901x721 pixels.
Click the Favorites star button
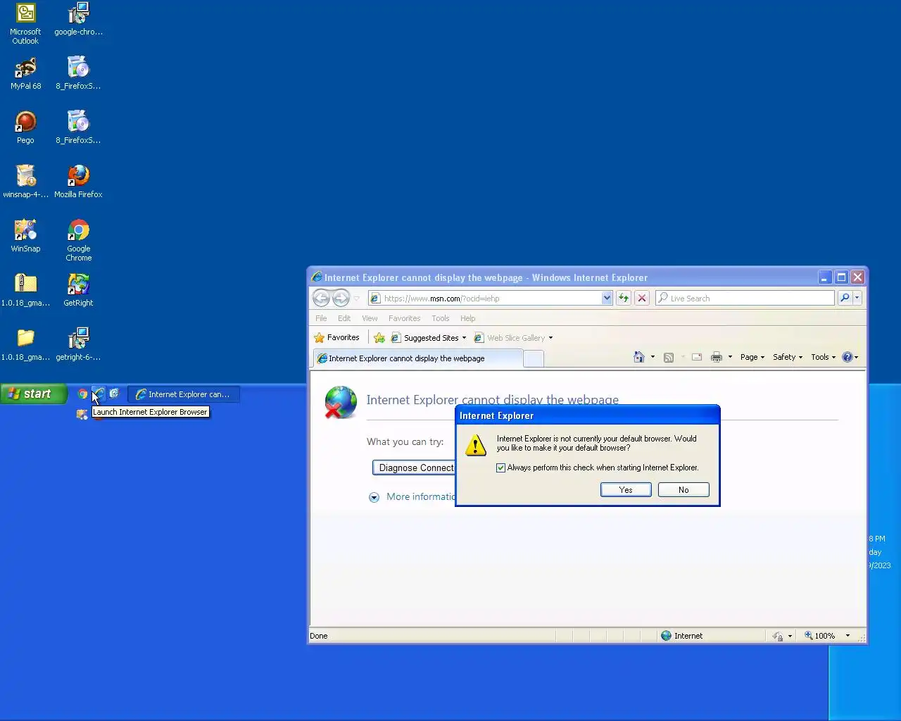pyautogui.click(x=336, y=338)
